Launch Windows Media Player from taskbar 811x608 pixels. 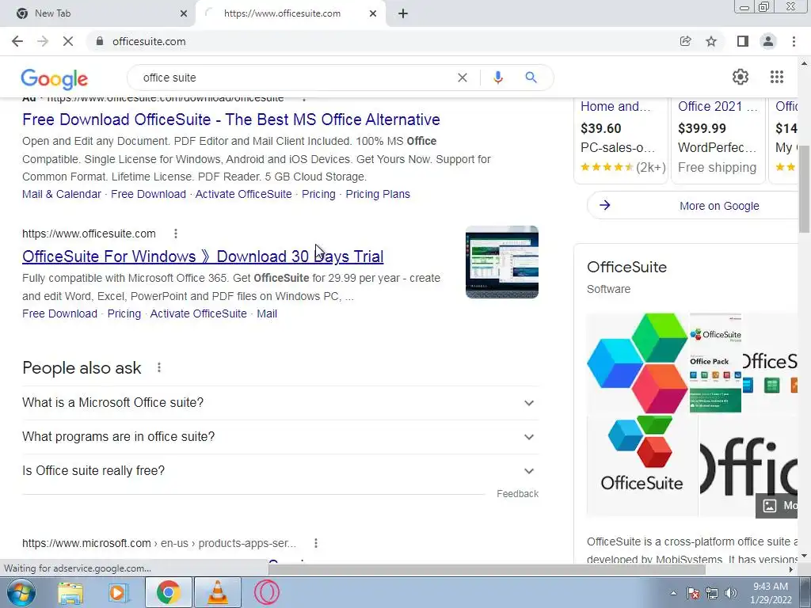tap(119, 592)
